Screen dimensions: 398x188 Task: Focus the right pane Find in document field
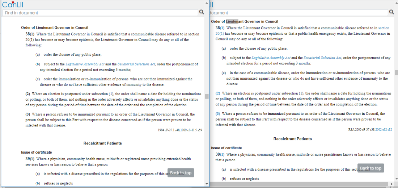[299, 13]
